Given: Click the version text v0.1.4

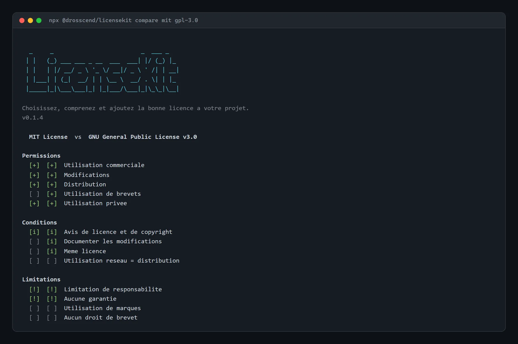Looking at the screenshot, I should click(33, 118).
